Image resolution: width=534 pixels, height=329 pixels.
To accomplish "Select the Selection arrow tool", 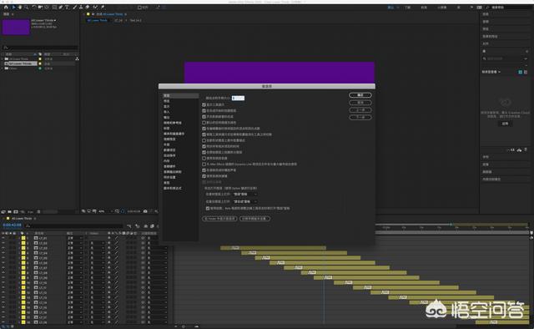I will (x=13, y=8).
